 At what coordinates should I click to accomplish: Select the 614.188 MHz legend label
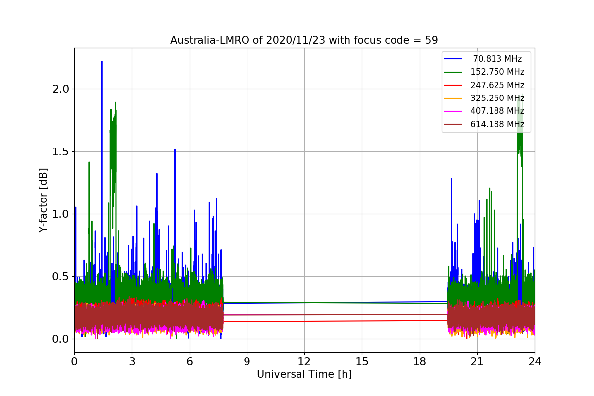[x=497, y=124]
